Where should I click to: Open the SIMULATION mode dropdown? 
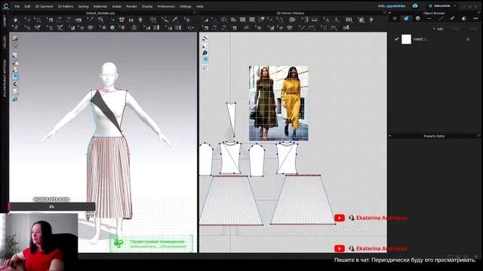click(x=441, y=6)
